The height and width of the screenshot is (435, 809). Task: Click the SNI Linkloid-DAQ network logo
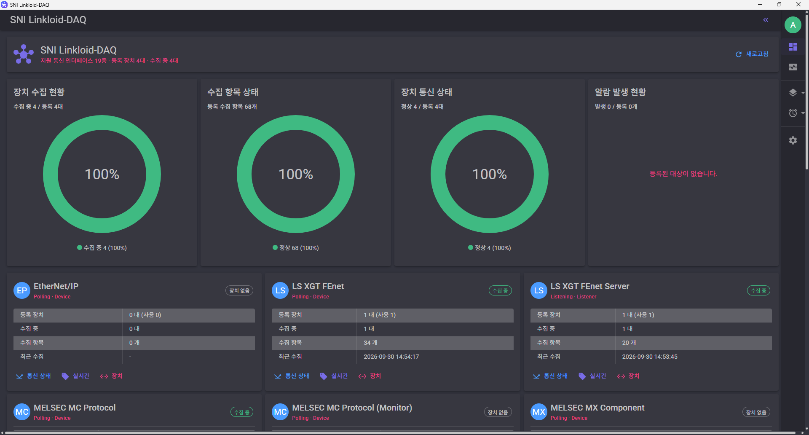click(24, 54)
